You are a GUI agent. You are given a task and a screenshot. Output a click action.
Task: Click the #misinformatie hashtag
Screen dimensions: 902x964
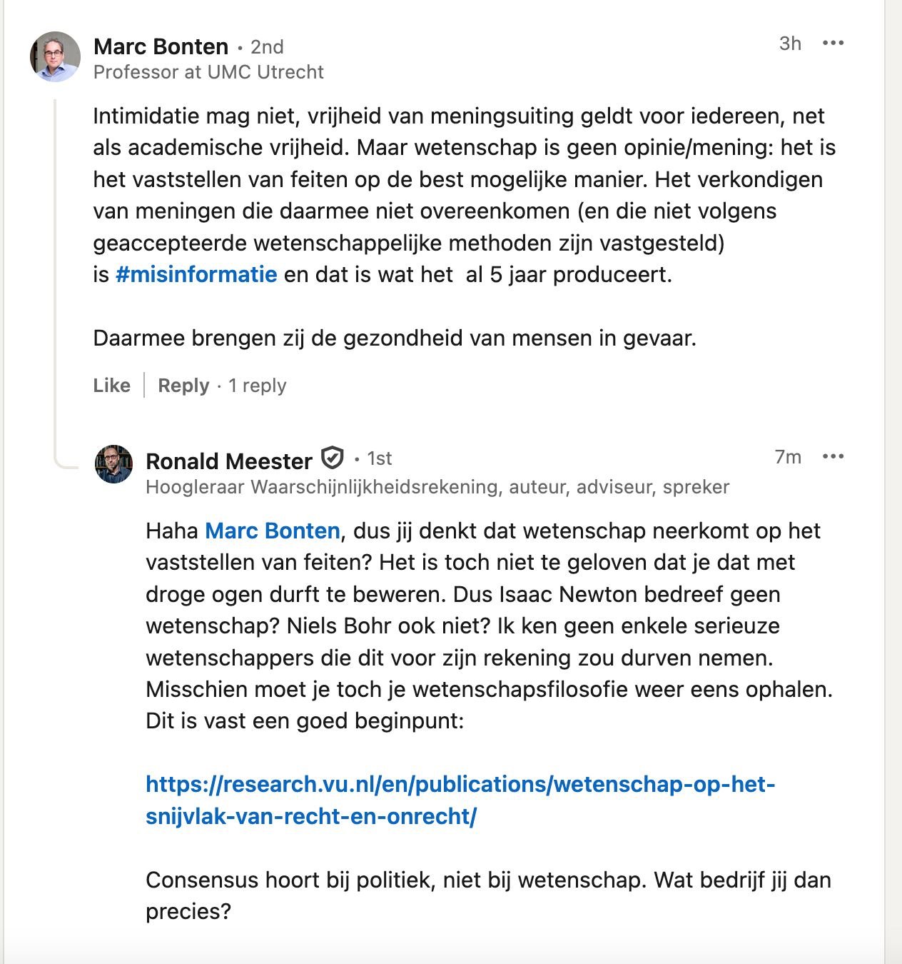(196, 275)
